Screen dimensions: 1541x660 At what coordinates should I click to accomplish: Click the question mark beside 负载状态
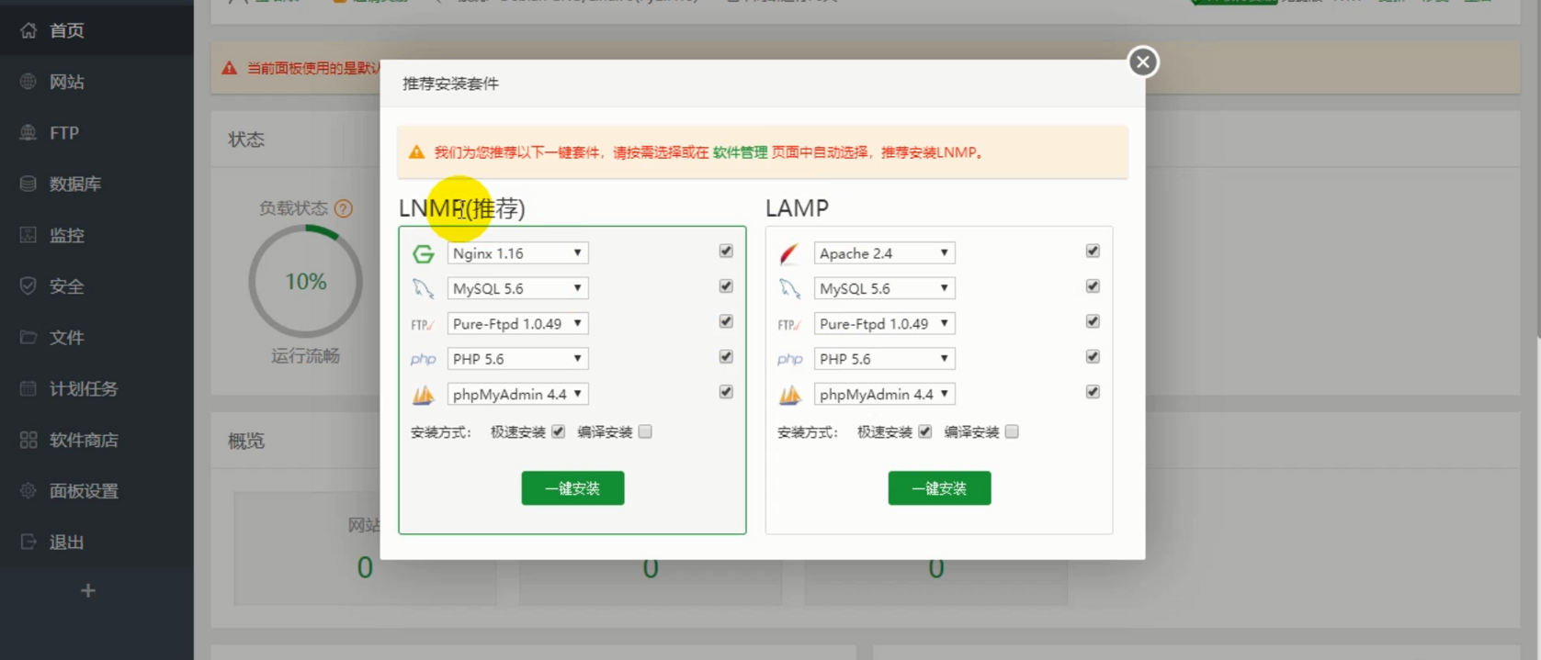(x=344, y=208)
